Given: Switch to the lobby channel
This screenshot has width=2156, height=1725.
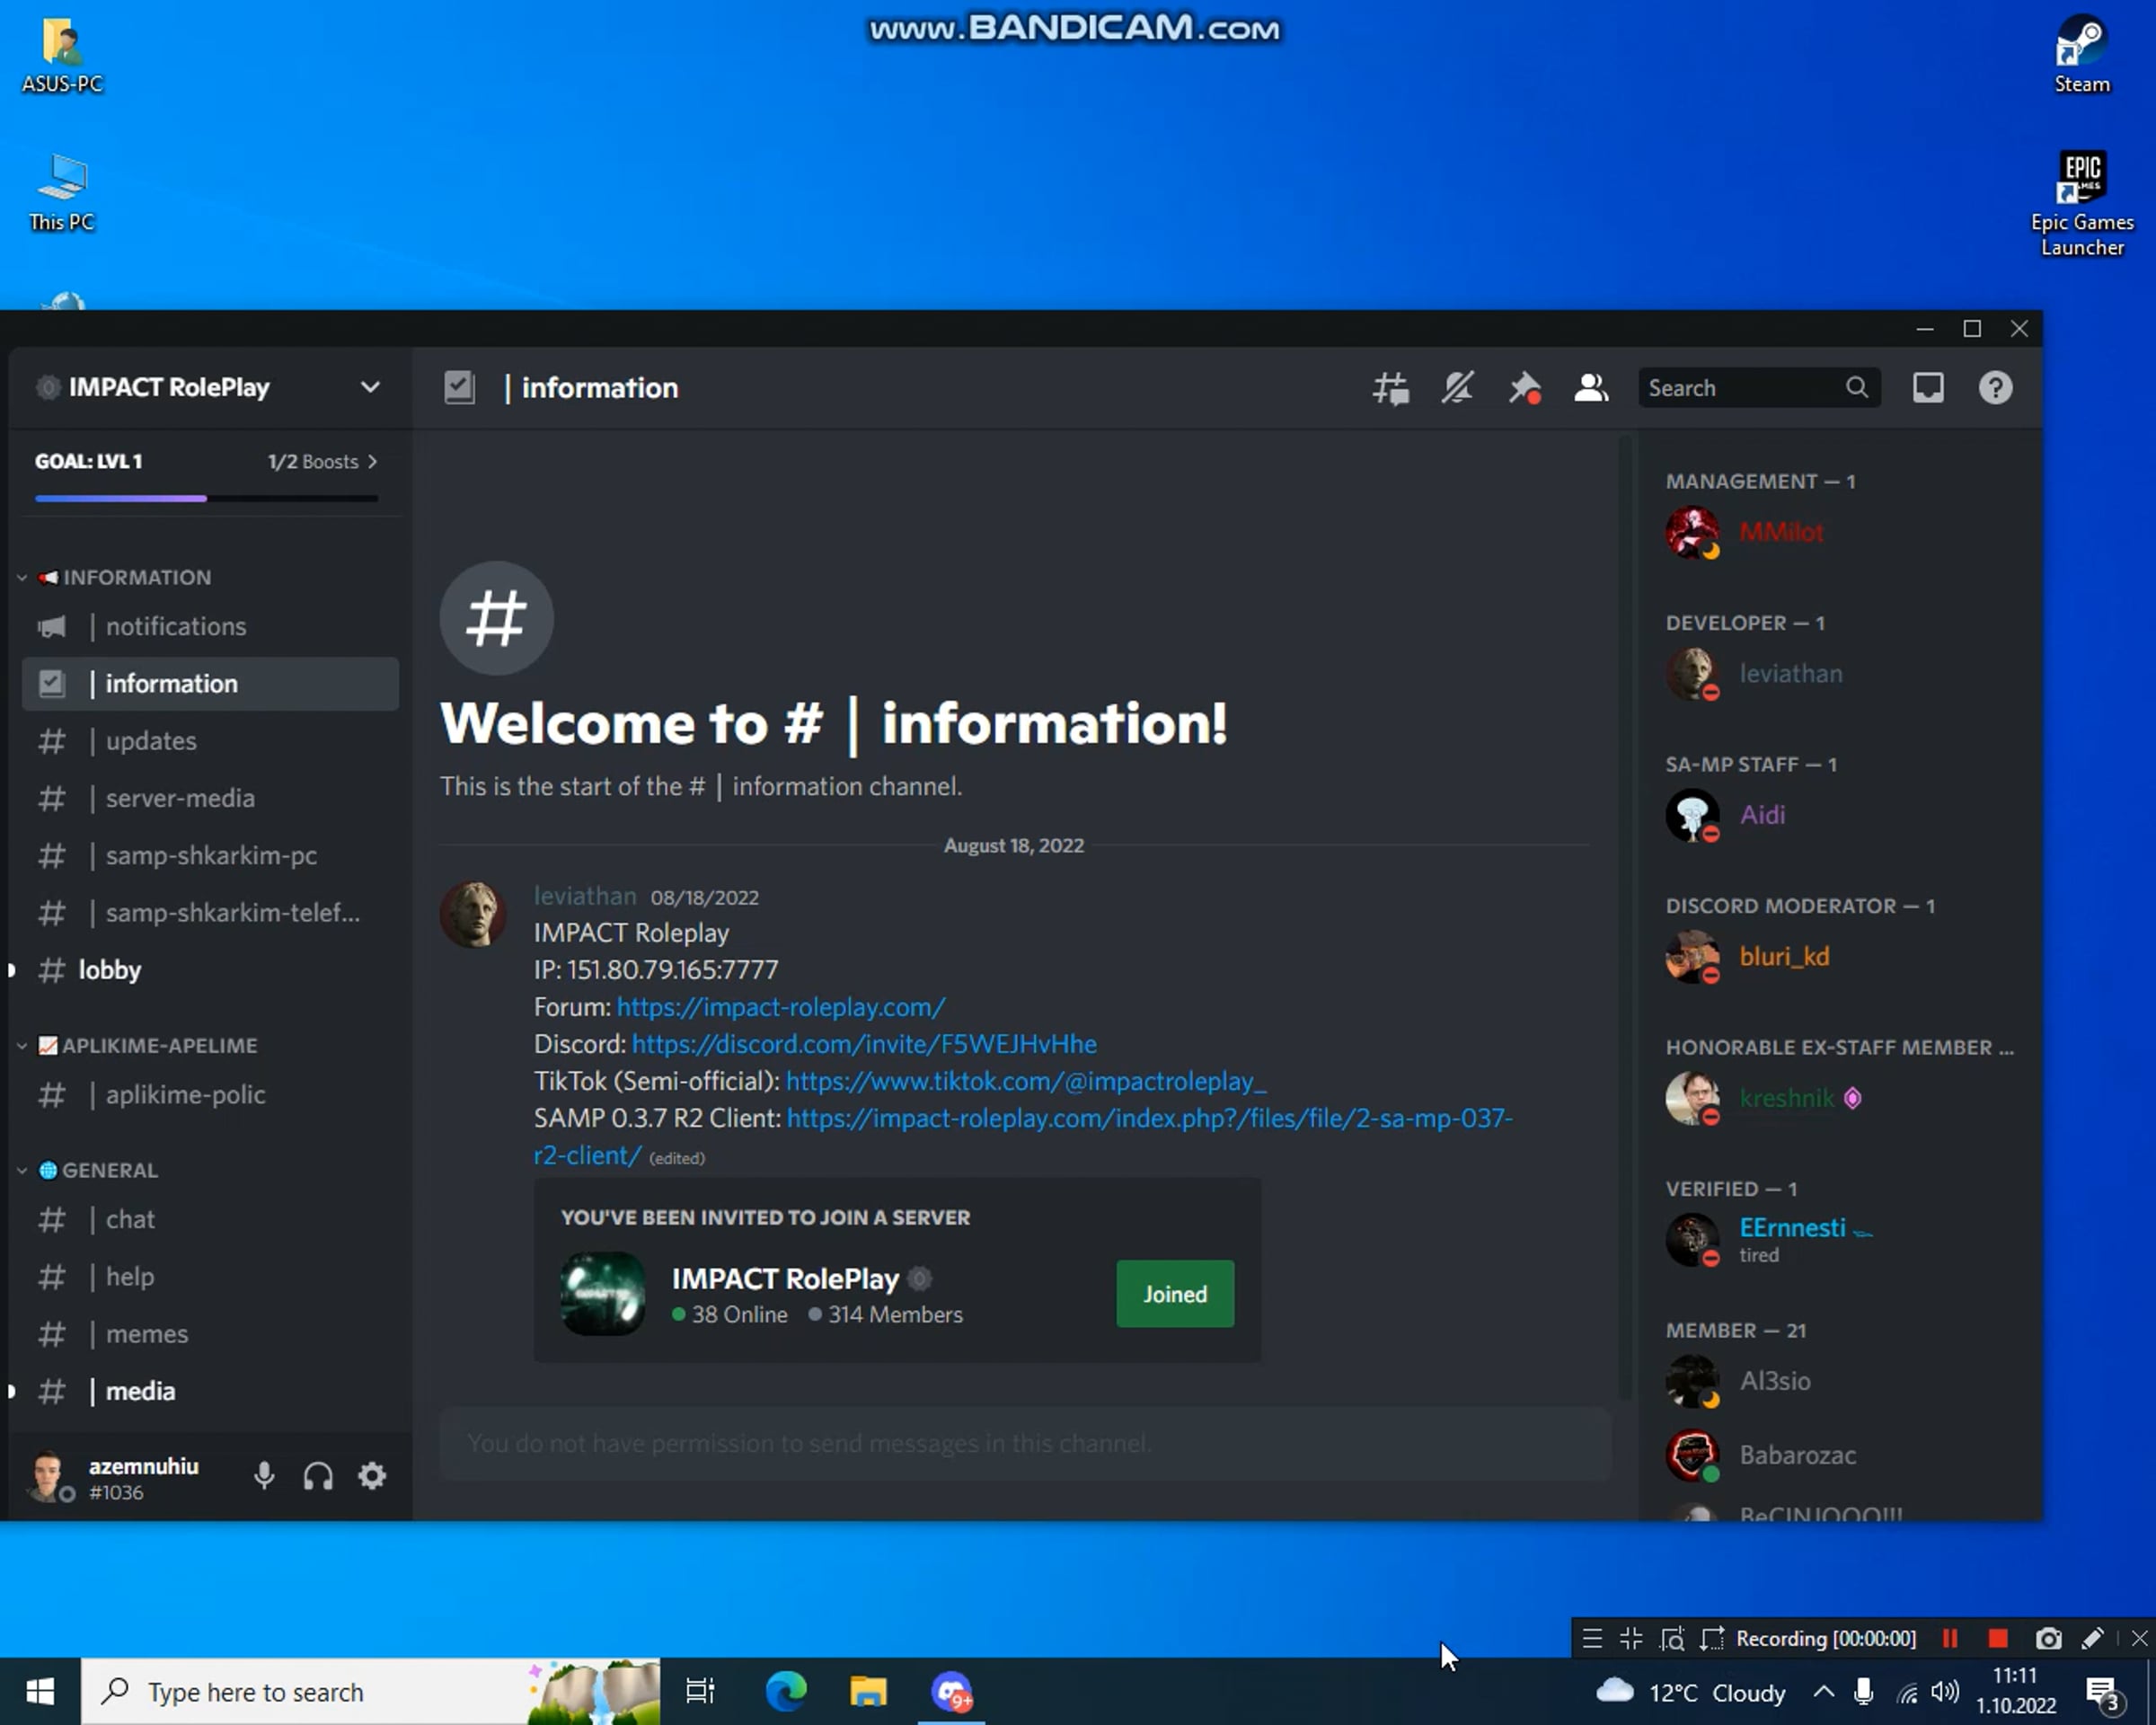Looking at the screenshot, I should tap(110, 970).
